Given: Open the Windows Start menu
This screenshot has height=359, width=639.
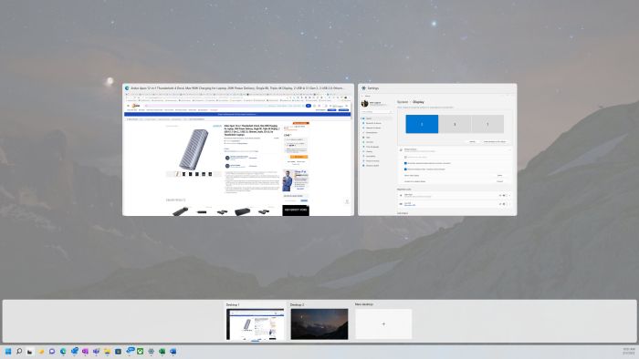Looking at the screenshot, I should coord(8,352).
